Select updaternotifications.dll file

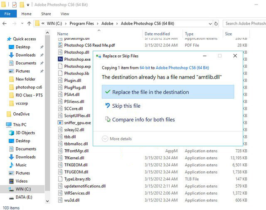pyautogui.click(x=85, y=186)
